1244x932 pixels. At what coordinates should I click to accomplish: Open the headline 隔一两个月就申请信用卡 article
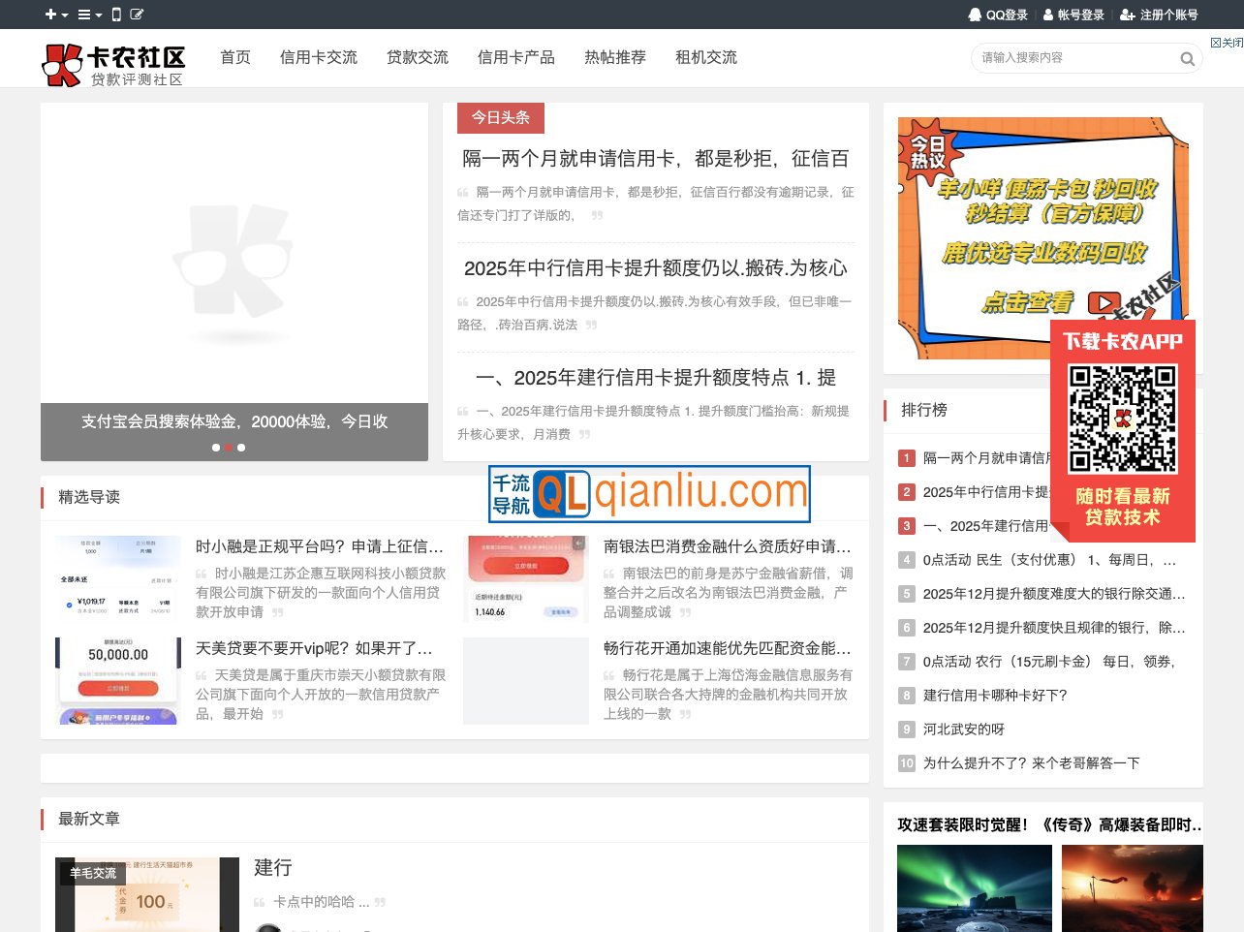655,159
